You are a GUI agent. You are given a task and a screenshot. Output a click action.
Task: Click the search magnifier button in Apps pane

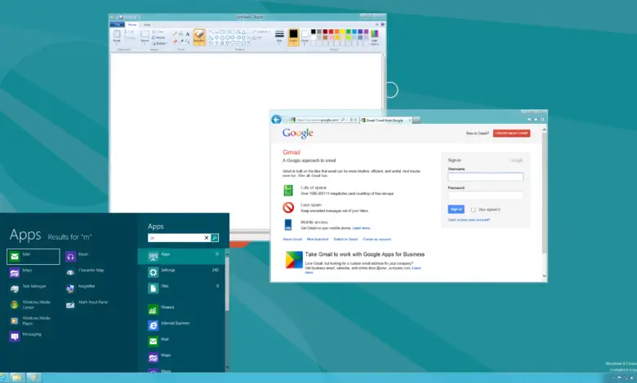click(215, 238)
